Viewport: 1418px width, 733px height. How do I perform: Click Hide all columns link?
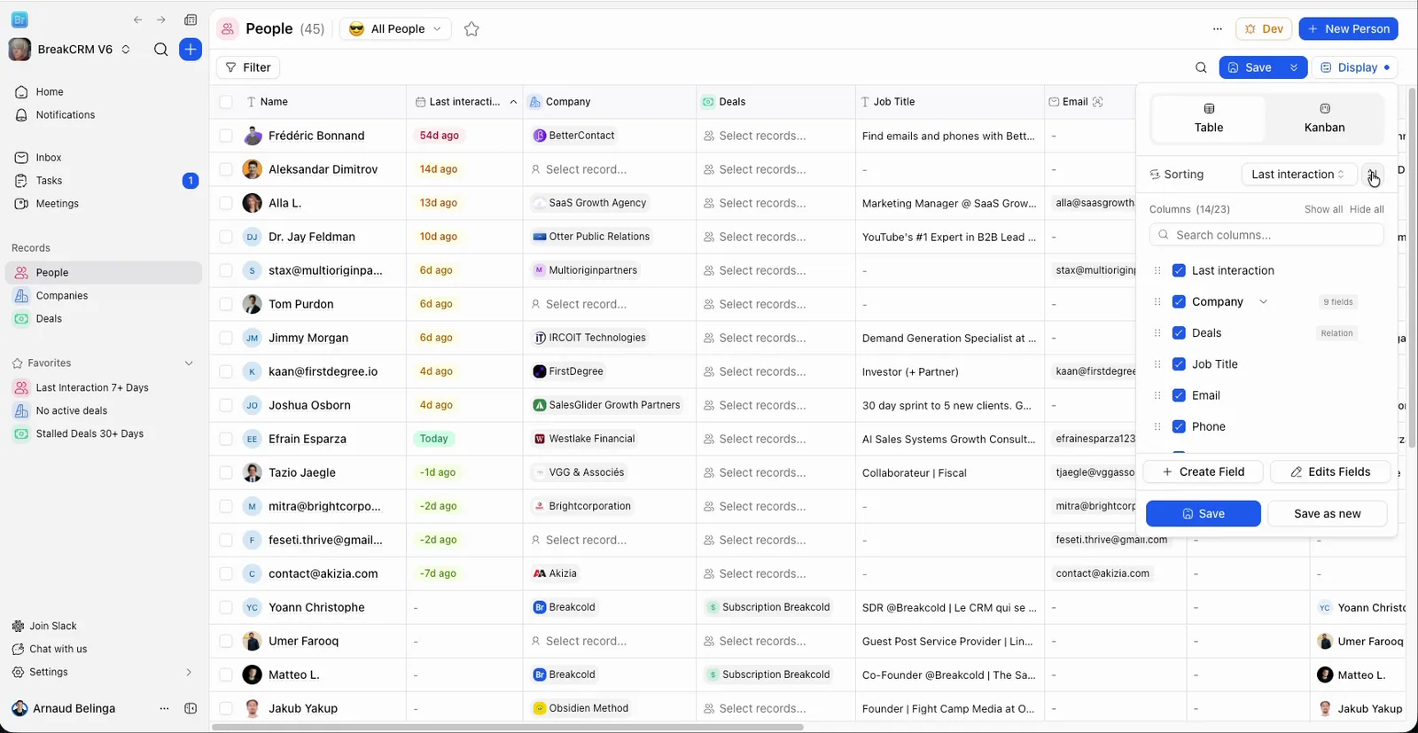pyautogui.click(x=1367, y=209)
